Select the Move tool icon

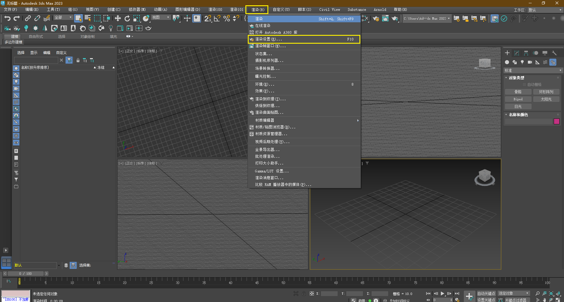pyautogui.click(x=118, y=18)
